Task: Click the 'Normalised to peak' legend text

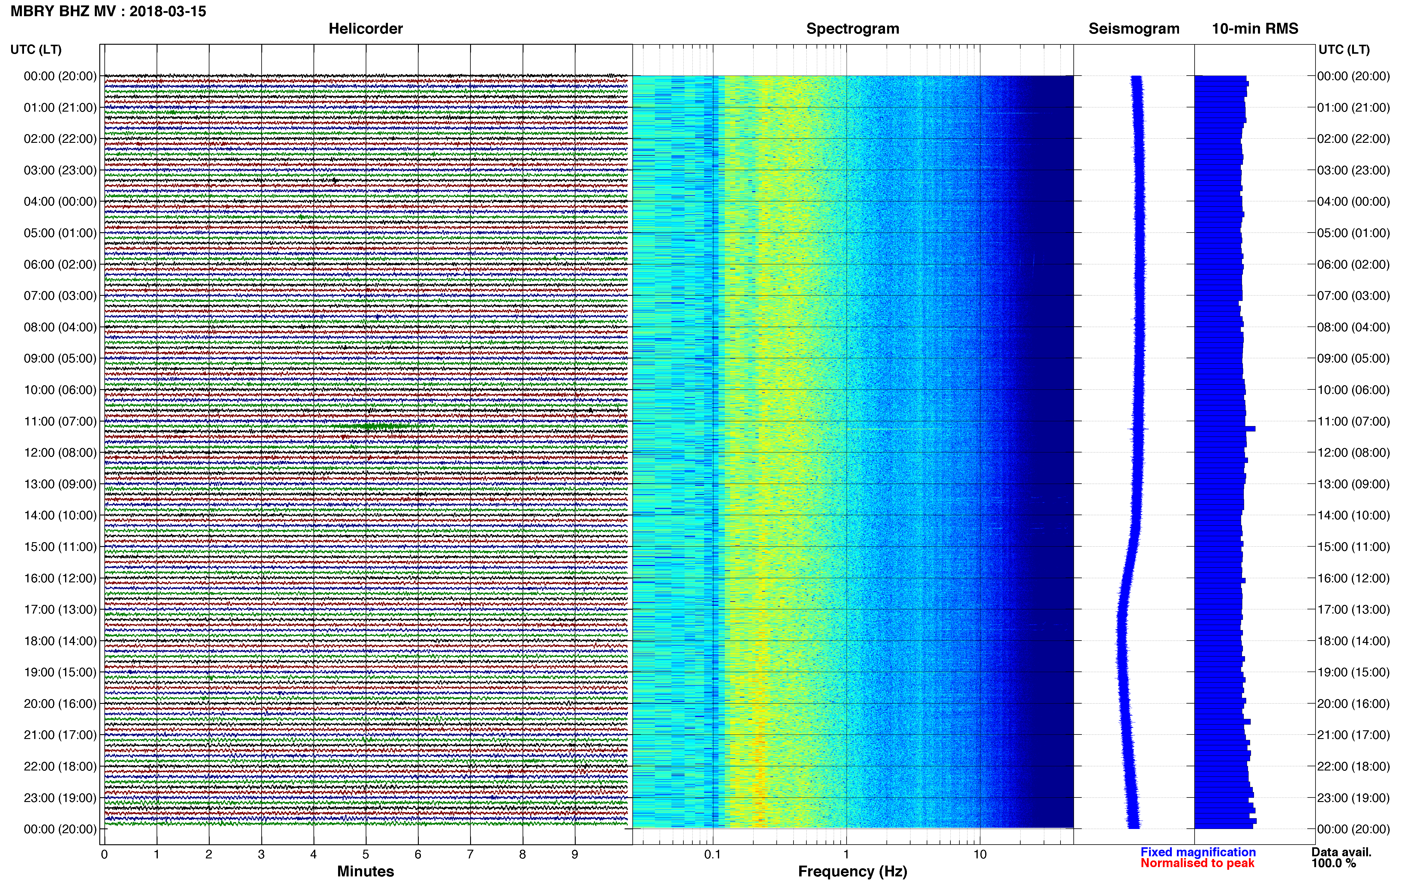Action: click(1197, 863)
